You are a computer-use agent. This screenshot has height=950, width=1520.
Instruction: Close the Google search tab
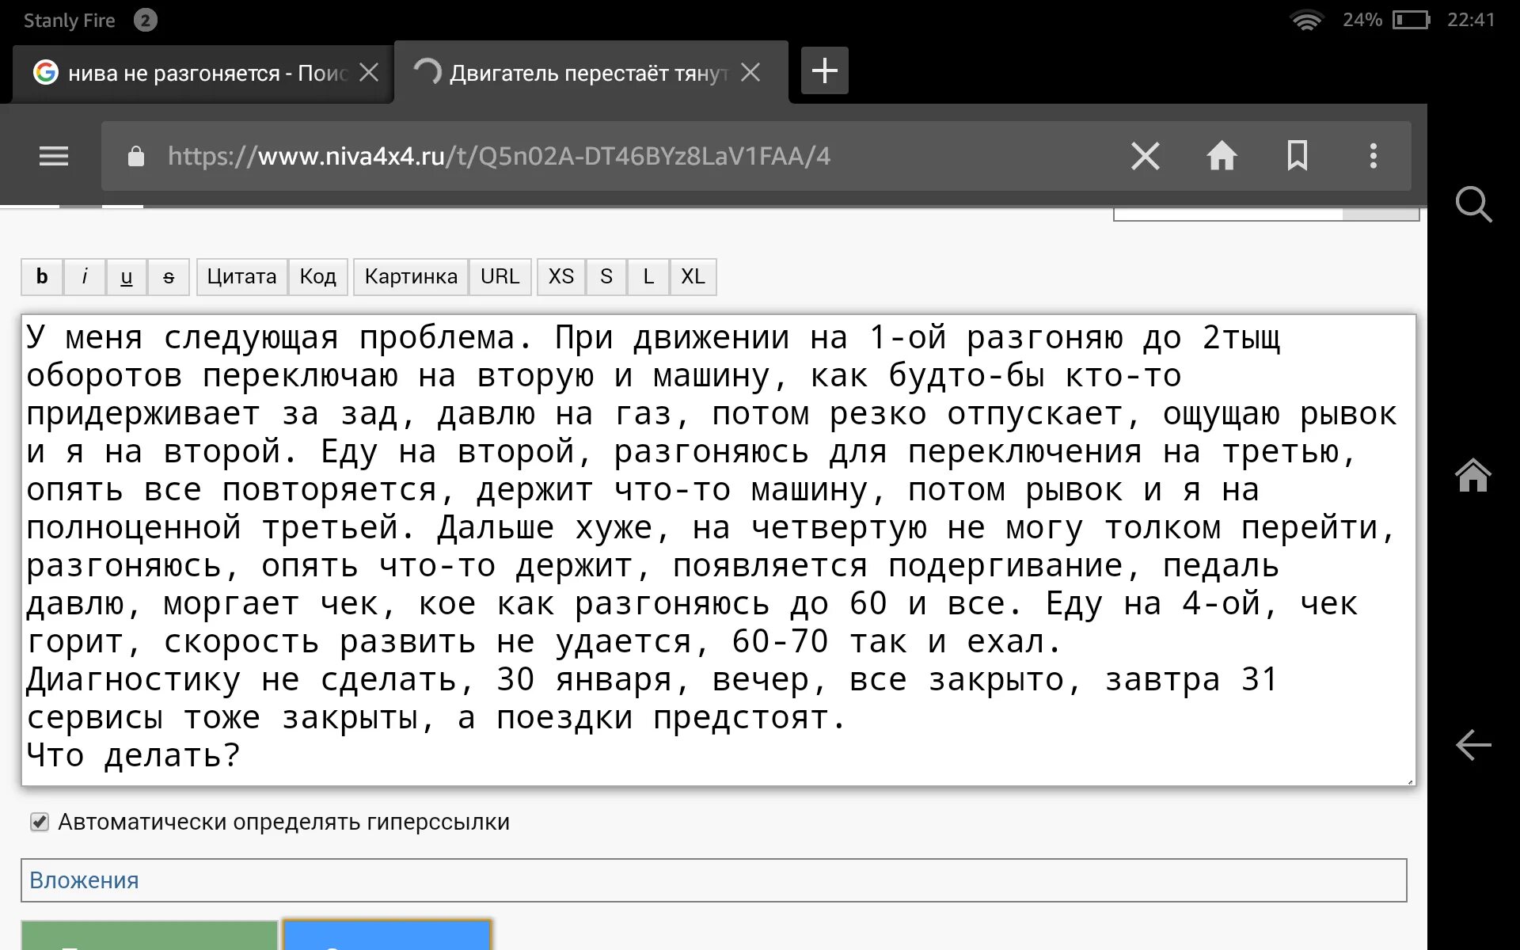(369, 73)
